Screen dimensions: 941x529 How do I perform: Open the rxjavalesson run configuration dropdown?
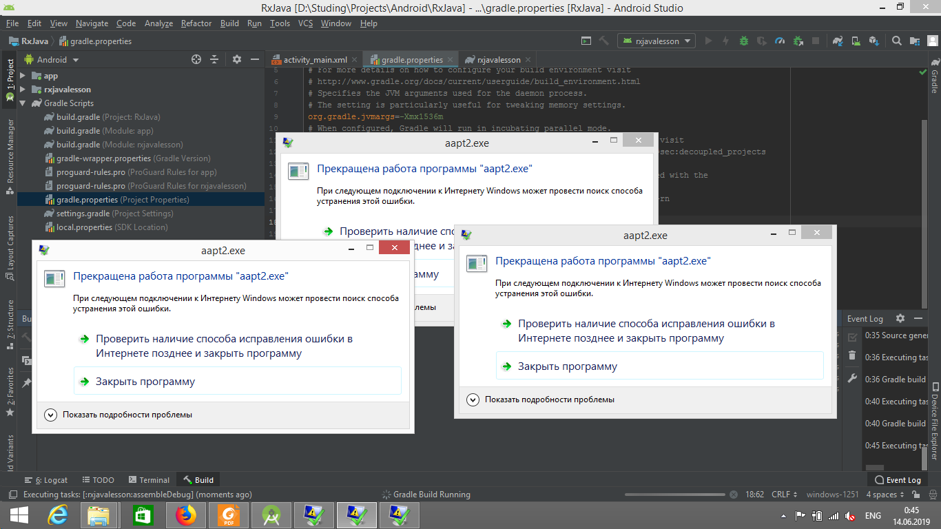[656, 41]
